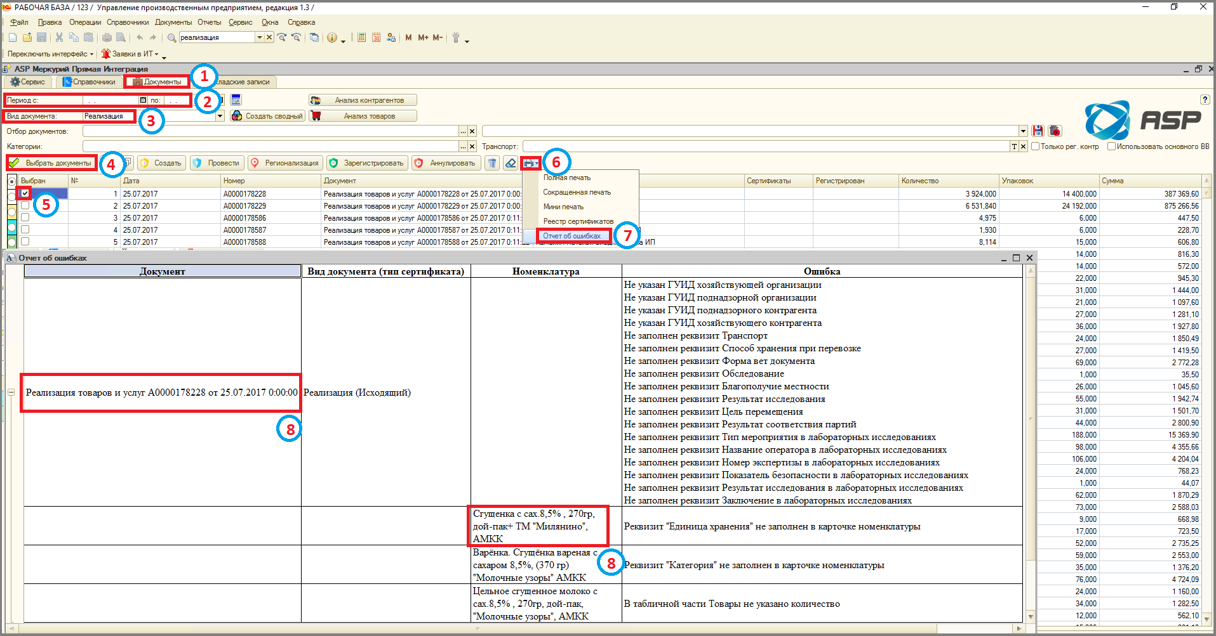Open the calendar period picker icon
Image resolution: width=1216 pixels, height=636 pixels.
tap(236, 100)
